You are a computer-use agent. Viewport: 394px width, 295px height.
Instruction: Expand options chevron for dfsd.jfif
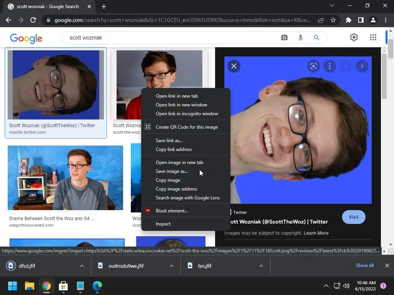click(82, 266)
